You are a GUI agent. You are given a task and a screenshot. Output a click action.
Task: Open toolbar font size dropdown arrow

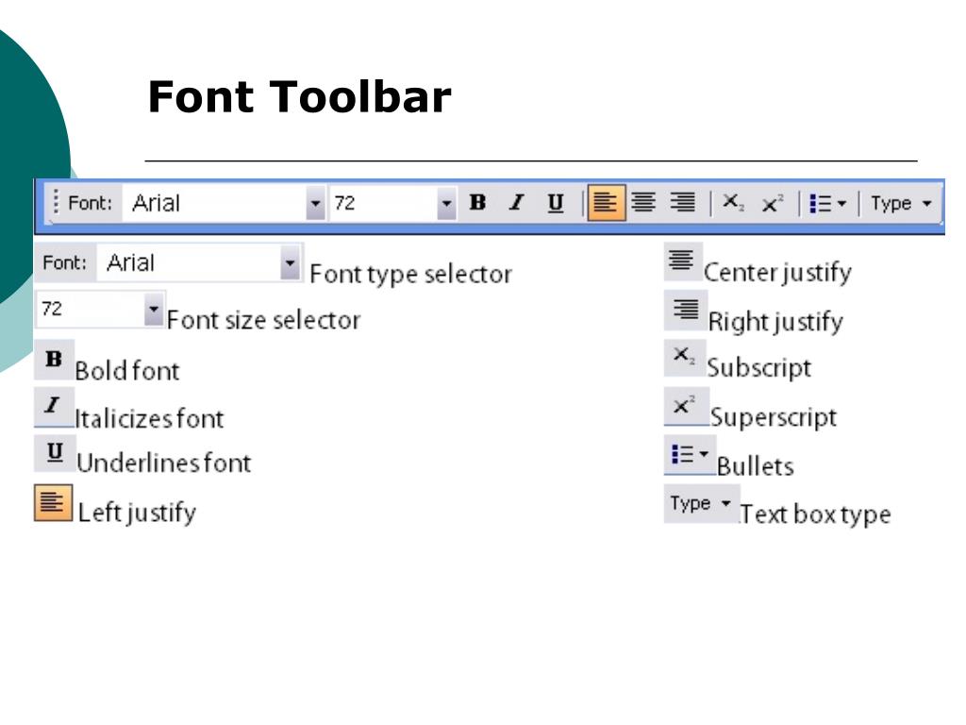[x=446, y=203]
